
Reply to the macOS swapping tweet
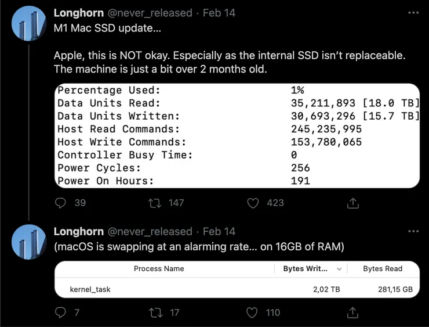pos(60,312)
